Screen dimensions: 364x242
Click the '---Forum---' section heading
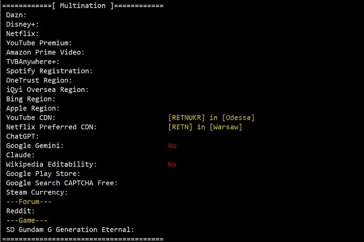(29, 202)
